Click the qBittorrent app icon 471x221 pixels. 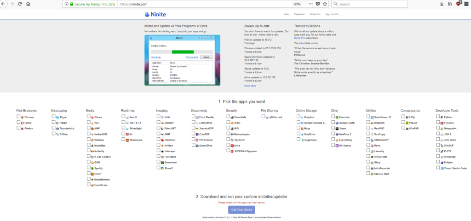267,117
